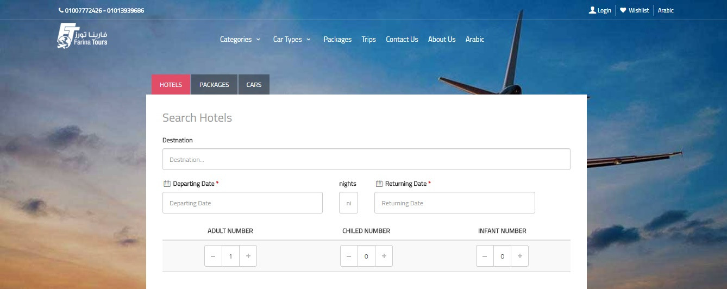Expand the Car Types dropdown menu
The height and width of the screenshot is (289, 727).
coord(292,39)
